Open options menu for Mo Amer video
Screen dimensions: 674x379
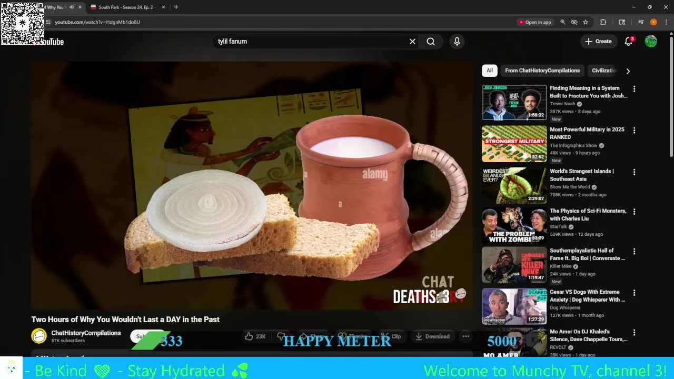point(634,333)
